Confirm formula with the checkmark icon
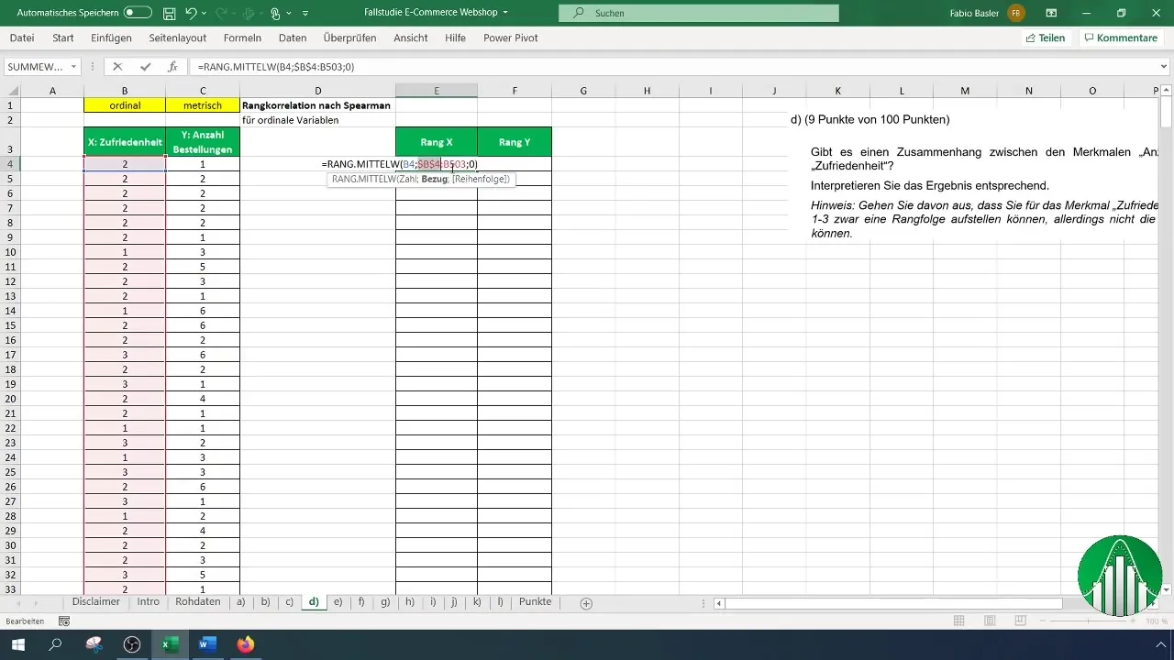The width and height of the screenshot is (1174, 660). (x=145, y=67)
